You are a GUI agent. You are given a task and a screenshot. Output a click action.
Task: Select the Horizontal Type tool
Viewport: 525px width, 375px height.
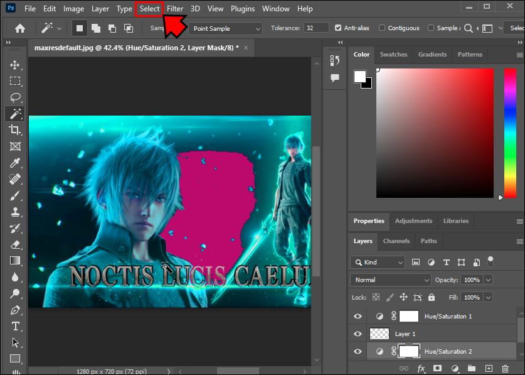click(x=15, y=326)
